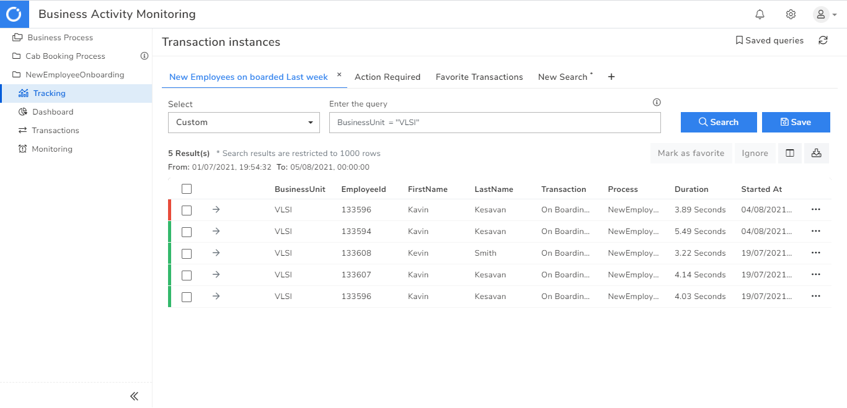Click the download results icon

[816, 153]
